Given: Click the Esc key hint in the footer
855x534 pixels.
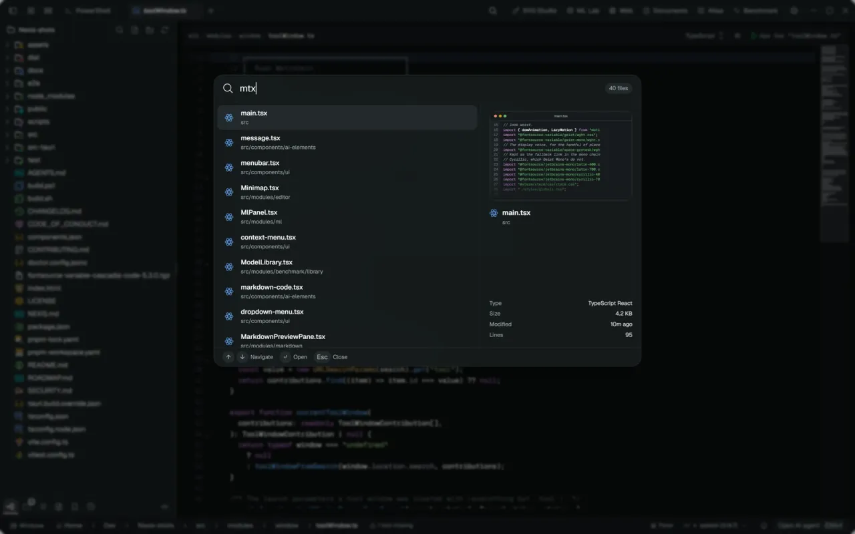Looking at the screenshot, I should point(323,357).
